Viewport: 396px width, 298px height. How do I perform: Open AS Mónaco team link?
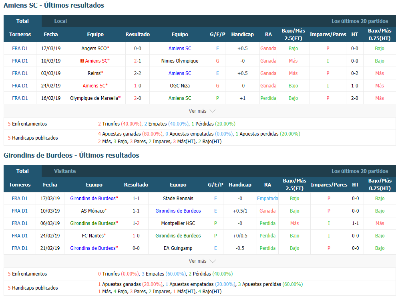[92, 211]
